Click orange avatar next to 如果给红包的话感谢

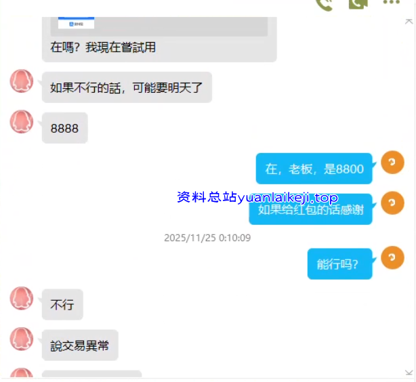(392, 203)
